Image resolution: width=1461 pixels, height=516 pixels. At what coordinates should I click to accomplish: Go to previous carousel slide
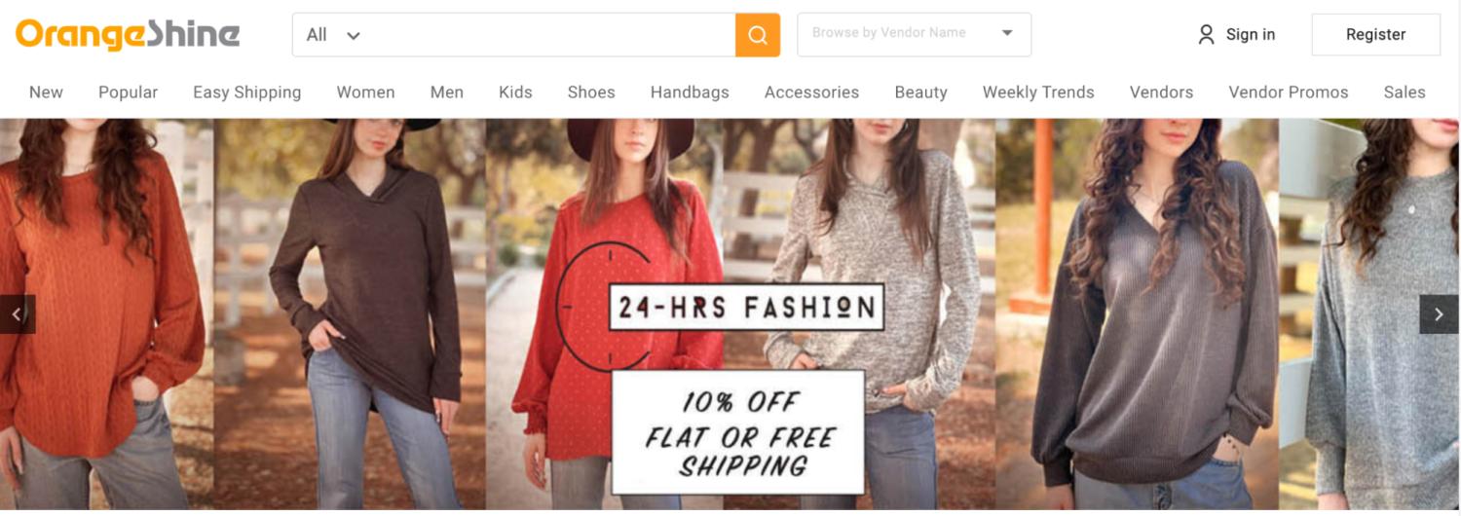pyautogui.click(x=17, y=314)
